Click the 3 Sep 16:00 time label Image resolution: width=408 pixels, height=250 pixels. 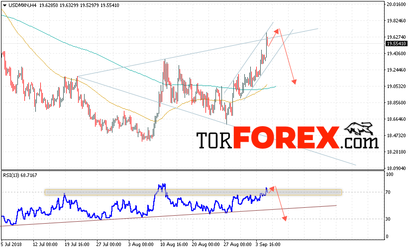tap(268, 245)
